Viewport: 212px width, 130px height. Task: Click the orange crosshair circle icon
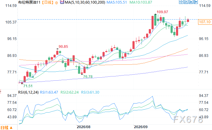coord(57,3)
